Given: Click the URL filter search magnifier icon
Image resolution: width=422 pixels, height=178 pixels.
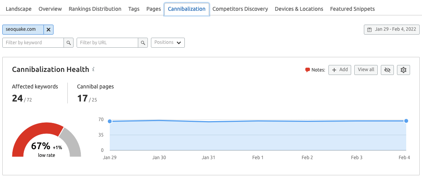Looking at the screenshot, I should pyautogui.click(x=143, y=43).
